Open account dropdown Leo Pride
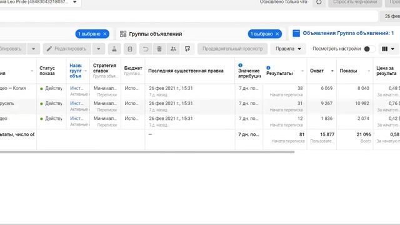This screenshot has height=225, width=400. [75, 2]
